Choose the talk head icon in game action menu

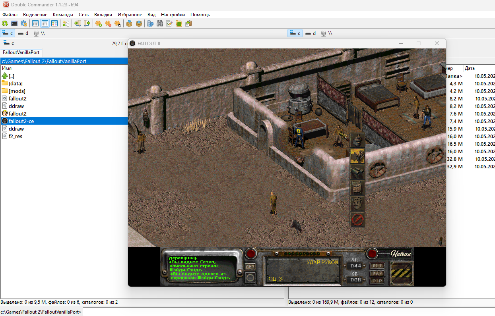coord(357,141)
